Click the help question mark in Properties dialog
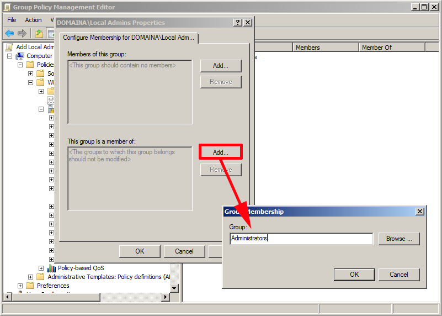Image resolution: width=442 pixels, height=316 pixels. coord(238,22)
